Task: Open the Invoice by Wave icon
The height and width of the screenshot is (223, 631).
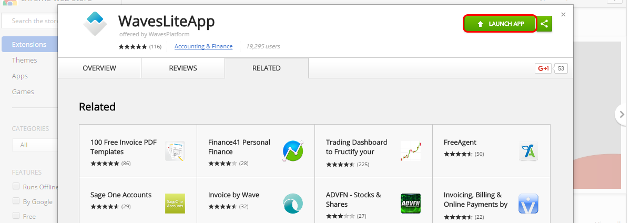Action: pyautogui.click(x=293, y=204)
